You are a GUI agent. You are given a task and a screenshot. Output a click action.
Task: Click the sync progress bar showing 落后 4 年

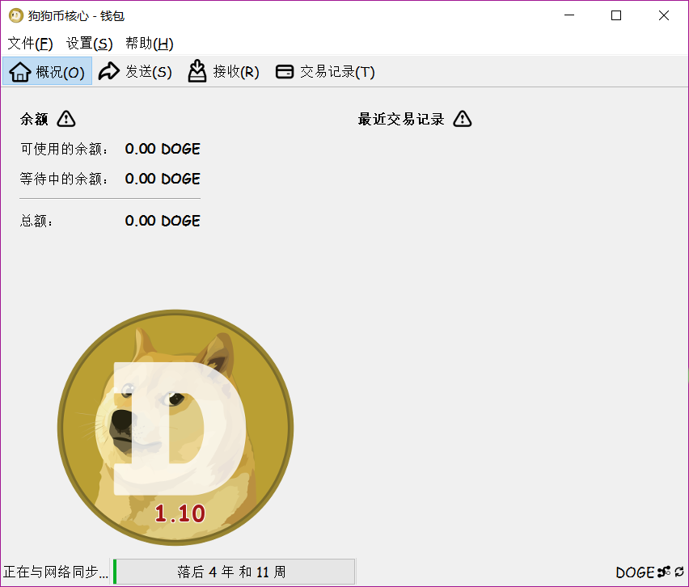click(234, 572)
